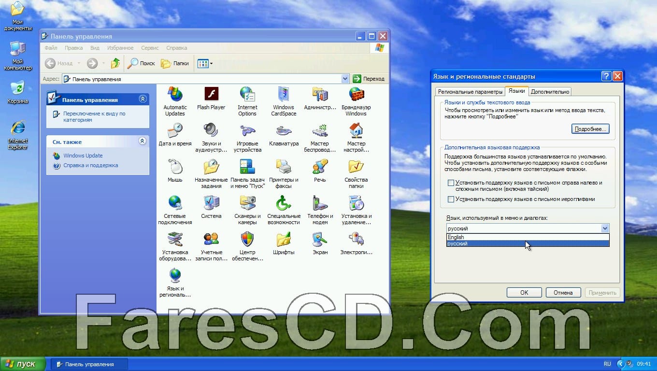Open Центр обеспечения безопасности icon
This screenshot has height=371, width=657.
[247, 246]
